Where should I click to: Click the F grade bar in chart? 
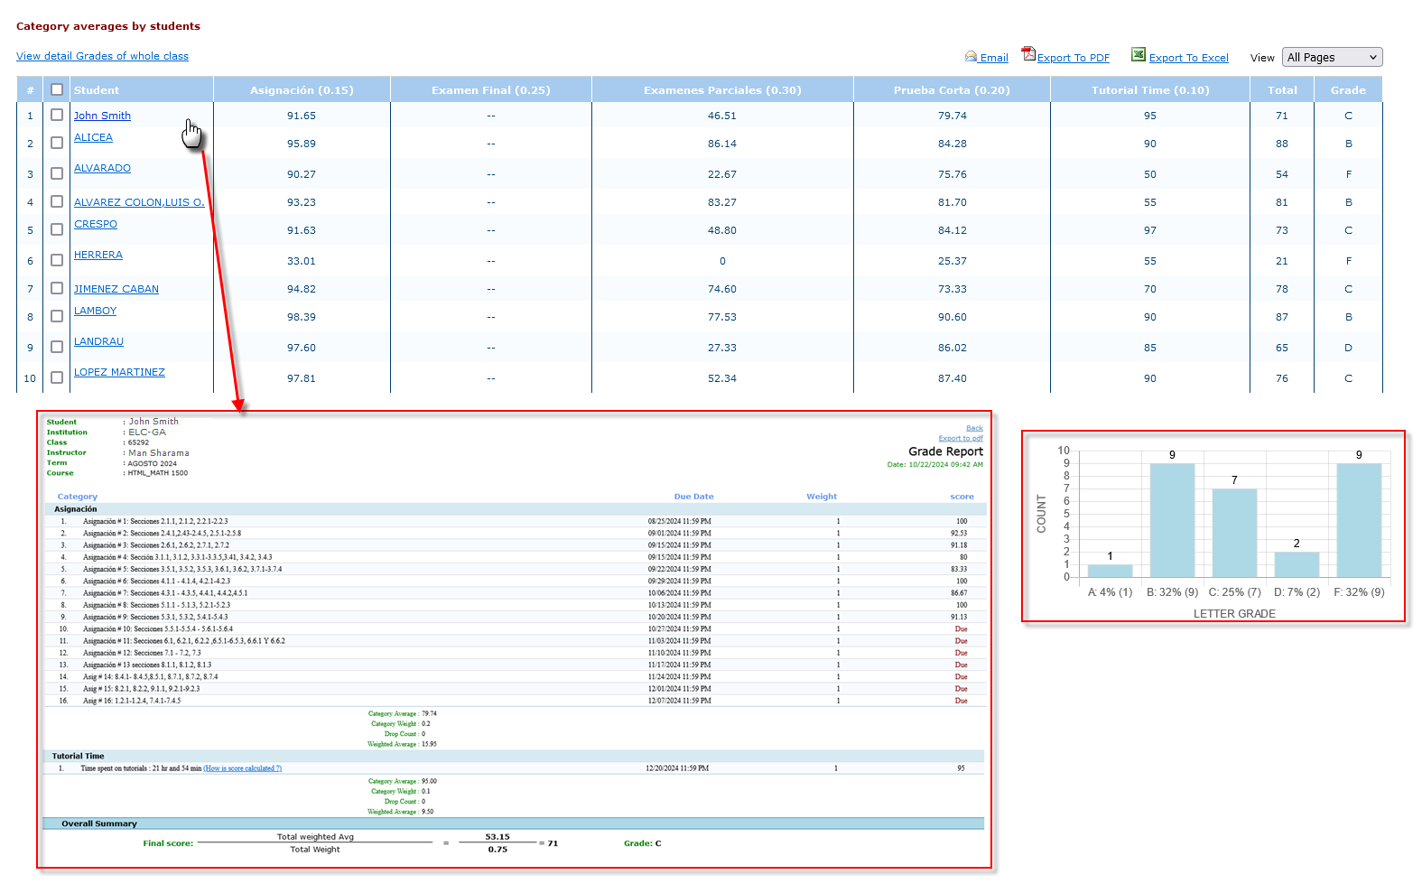[x=1359, y=520]
